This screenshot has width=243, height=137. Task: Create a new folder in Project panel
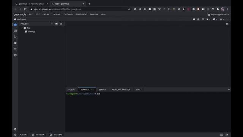click(57, 24)
